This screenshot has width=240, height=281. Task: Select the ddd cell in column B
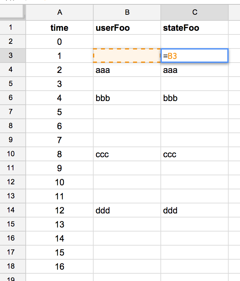[x=127, y=210]
